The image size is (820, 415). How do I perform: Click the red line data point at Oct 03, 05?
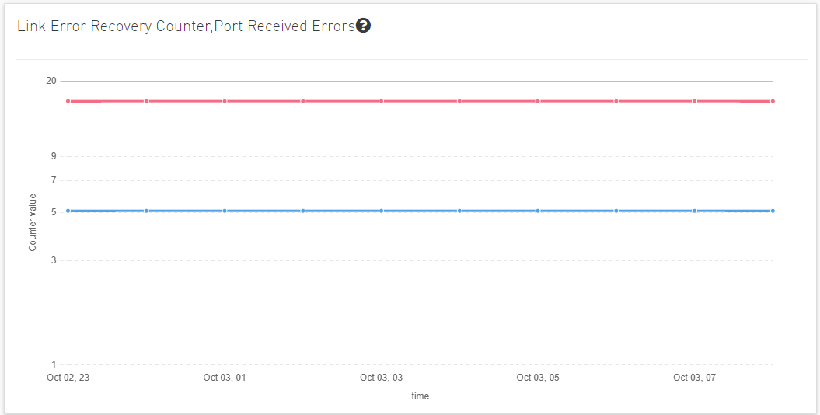[538, 101]
